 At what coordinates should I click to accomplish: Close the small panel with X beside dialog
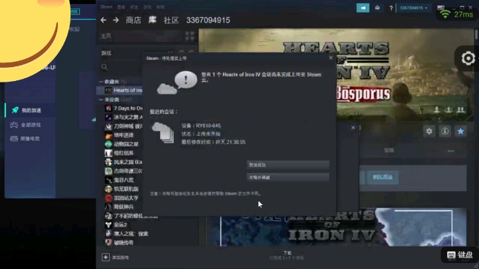pyautogui.click(x=353, y=128)
